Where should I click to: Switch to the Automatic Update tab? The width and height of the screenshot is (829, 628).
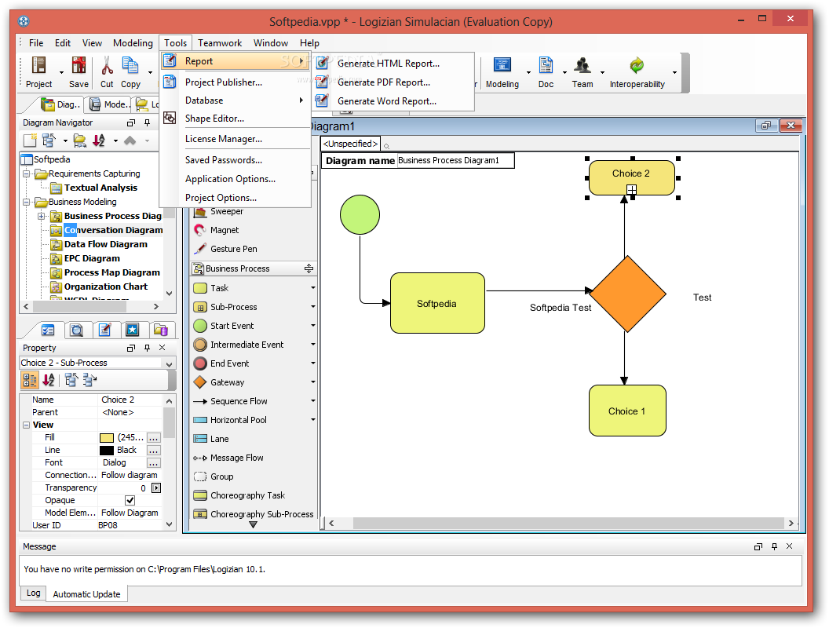click(x=86, y=594)
